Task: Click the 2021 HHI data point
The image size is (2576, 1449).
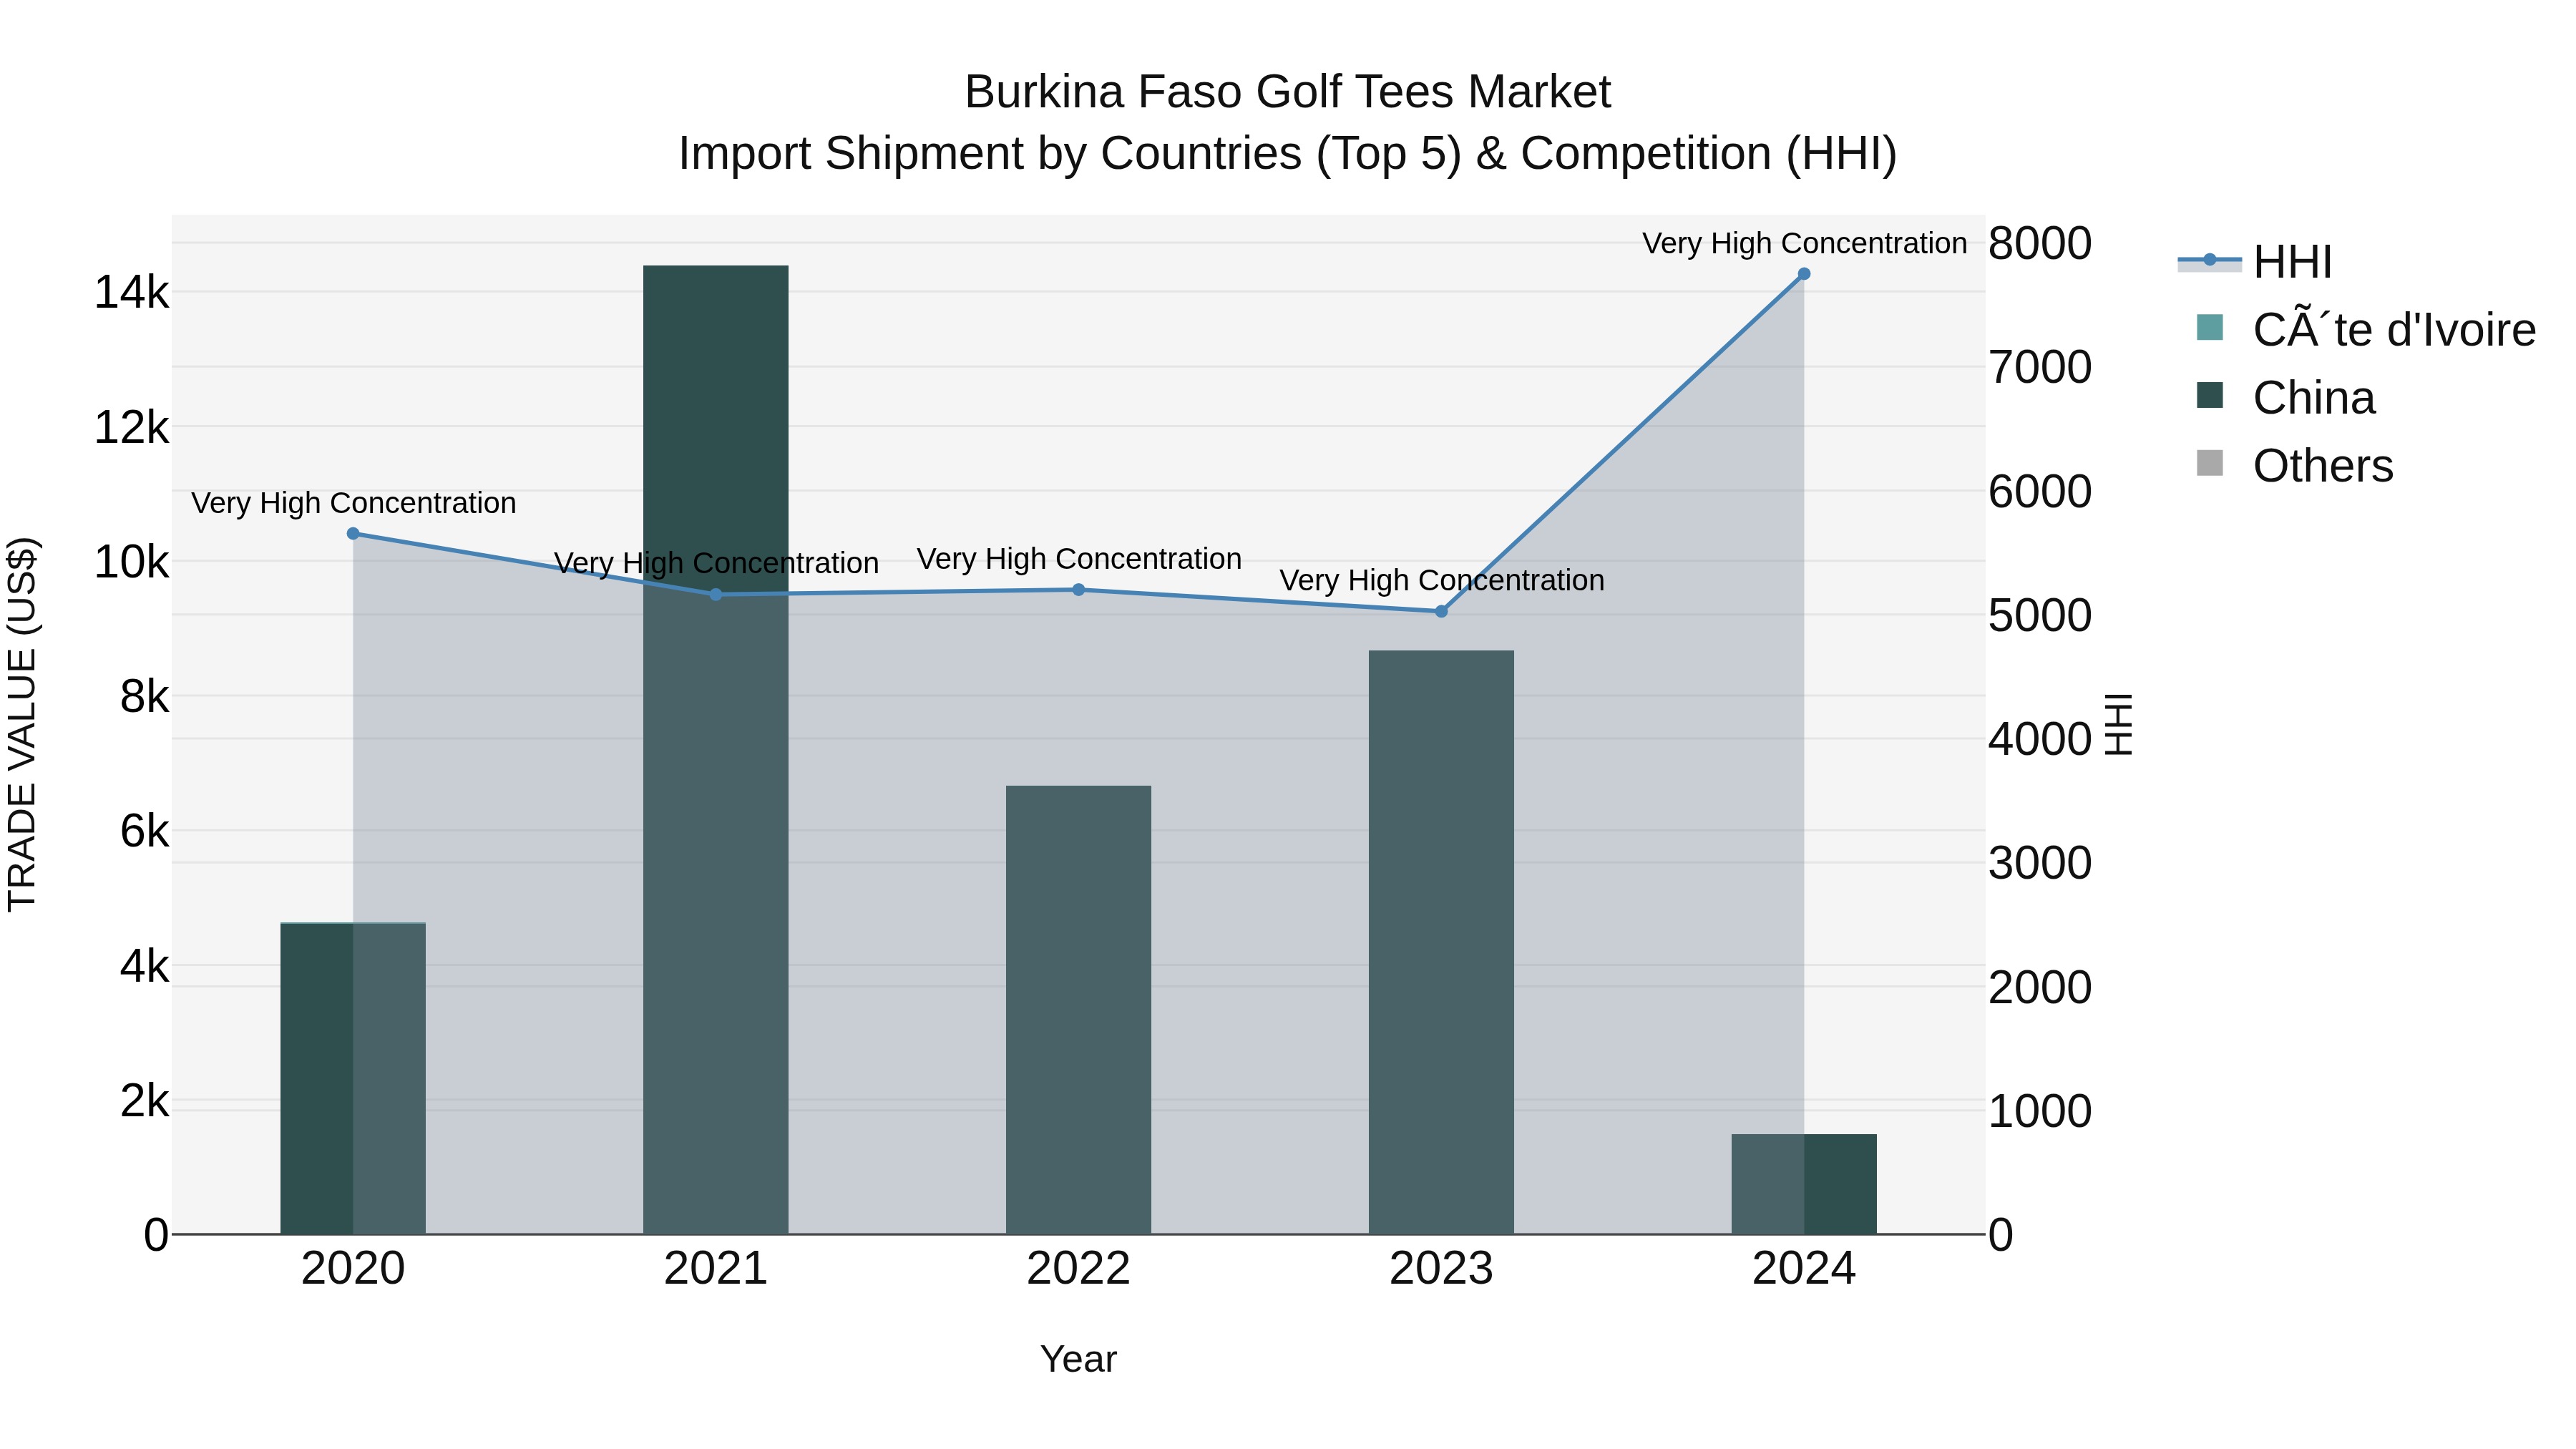Action: point(716,595)
